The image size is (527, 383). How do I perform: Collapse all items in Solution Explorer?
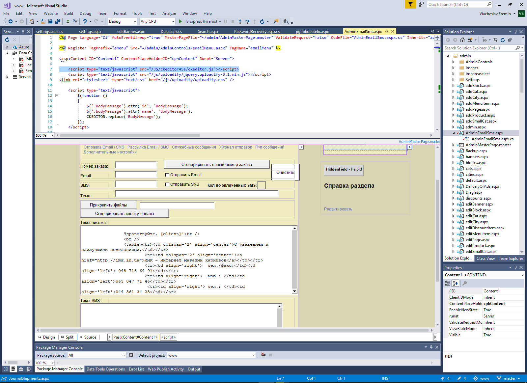tap(510, 40)
